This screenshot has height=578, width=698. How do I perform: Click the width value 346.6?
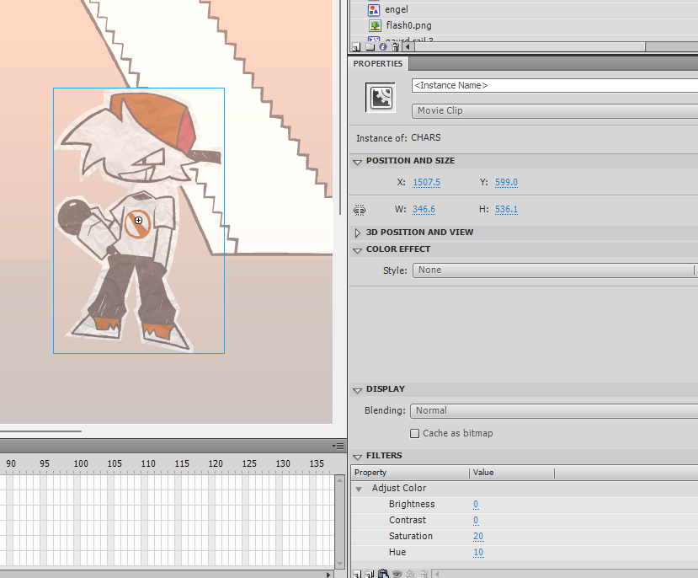[424, 209]
